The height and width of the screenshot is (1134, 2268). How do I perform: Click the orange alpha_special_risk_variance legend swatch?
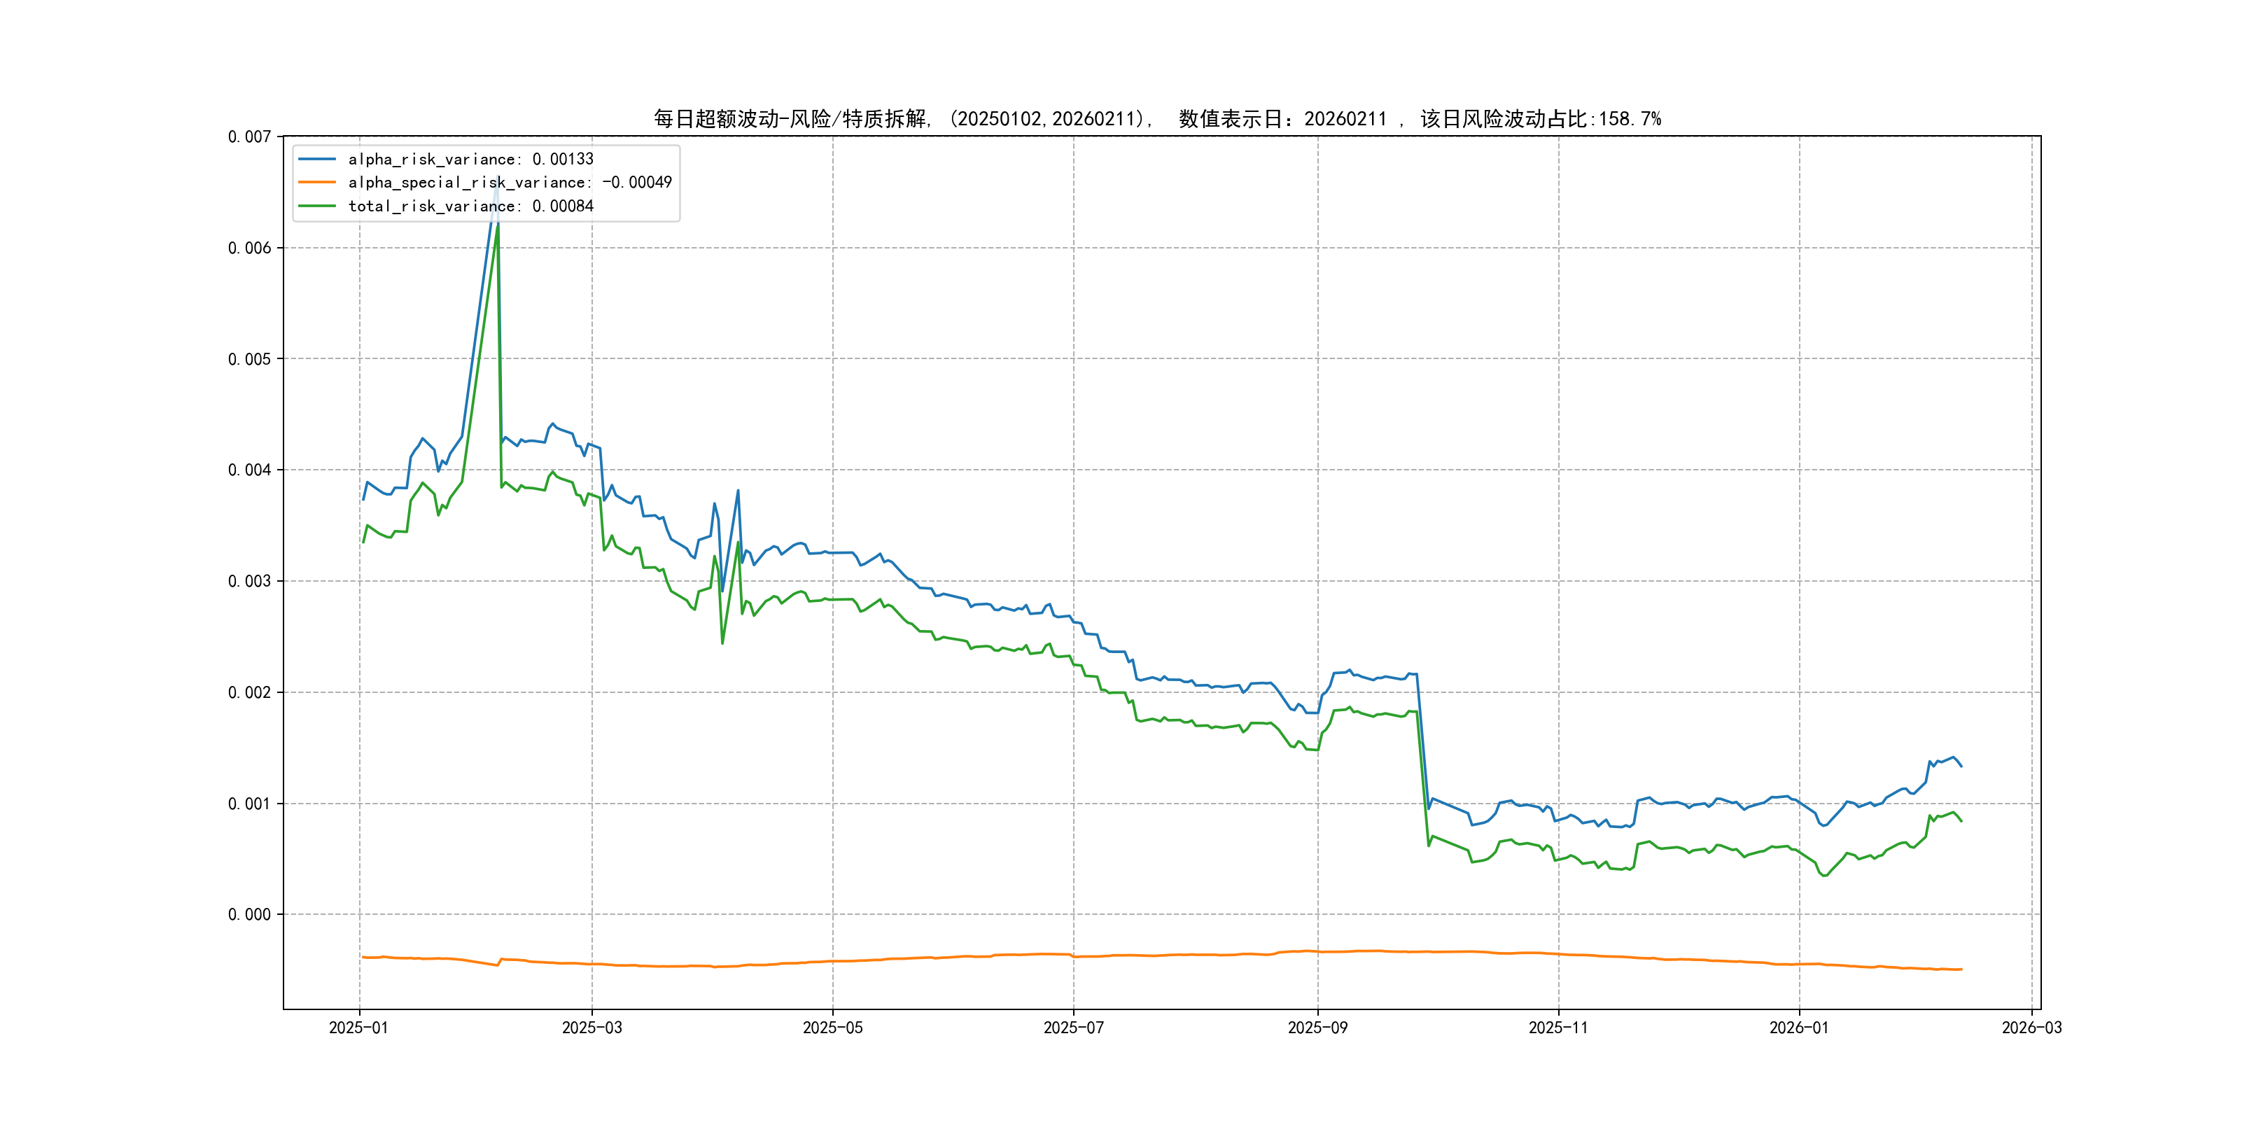tap(317, 182)
